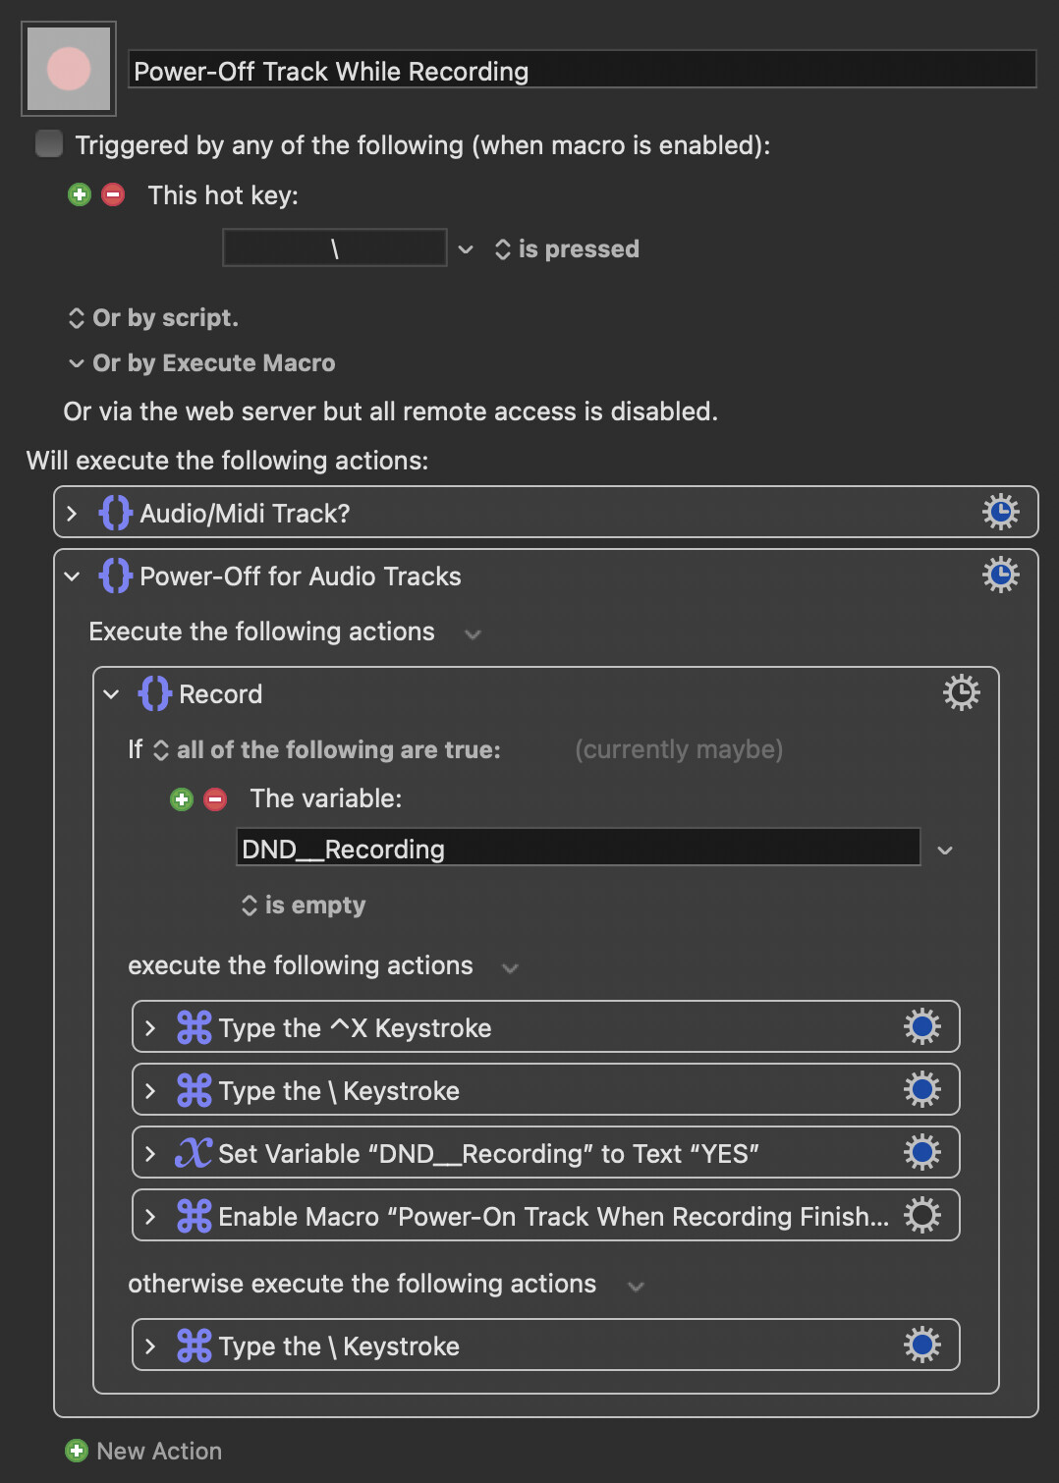Screen dimensions: 1059x1483
Task: Open gear menu for "Type the ^X Keystroke"
Action: coord(921,1027)
